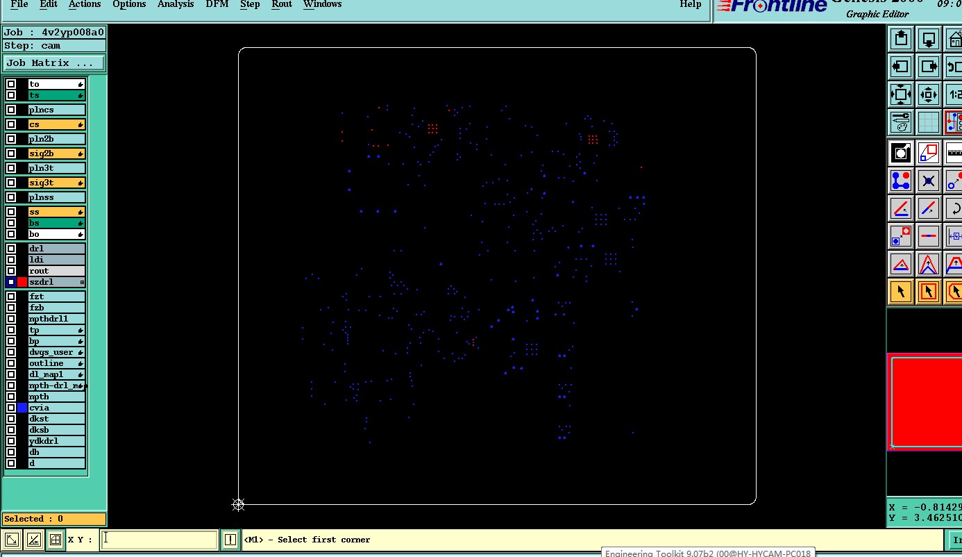Click the zoom-out icon with outward arrows

click(901, 94)
